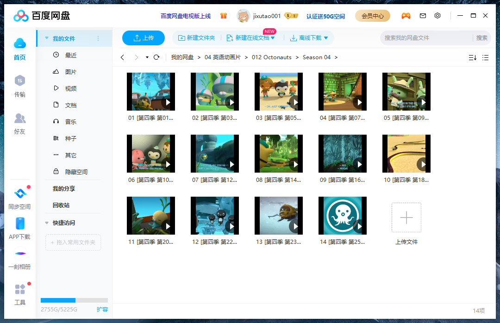Go to 012 Octonauts breadcrumb
The height and width of the screenshot is (323, 500).
click(x=272, y=57)
